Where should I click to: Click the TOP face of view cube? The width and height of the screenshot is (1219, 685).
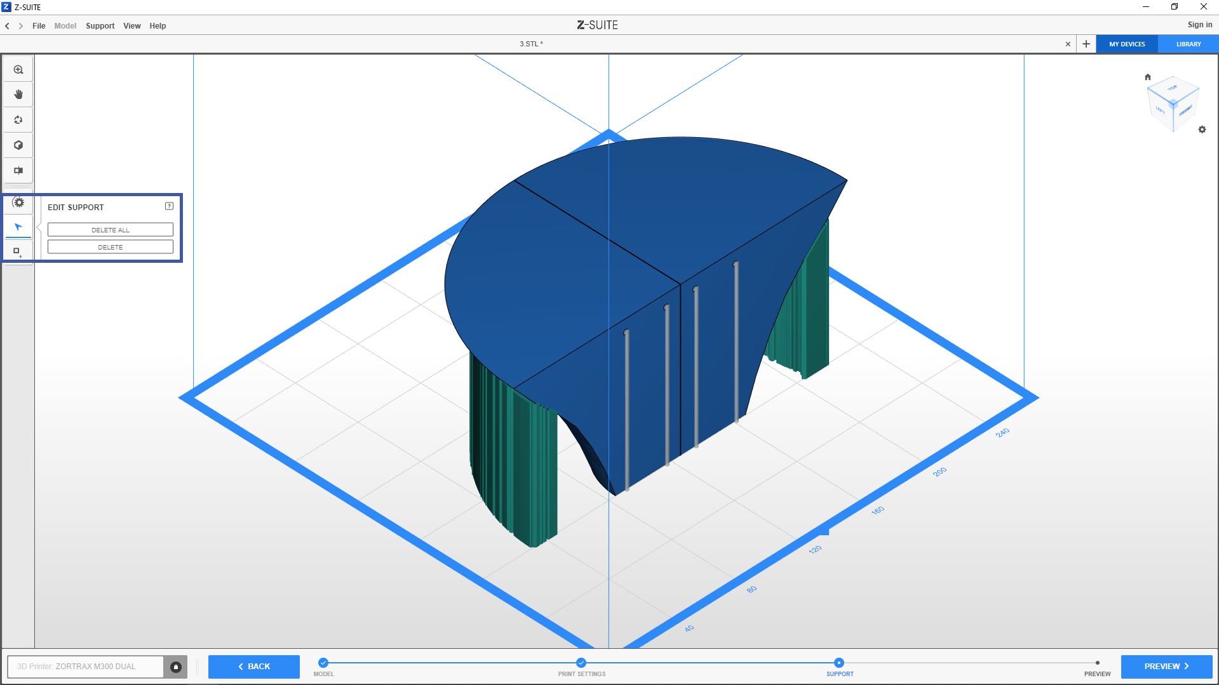[x=1173, y=88]
